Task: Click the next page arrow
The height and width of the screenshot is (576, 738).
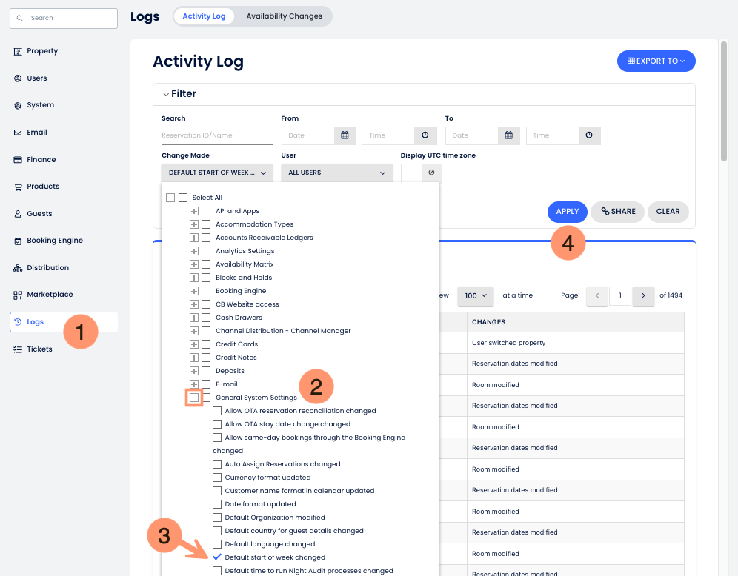Action: click(x=643, y=295)
